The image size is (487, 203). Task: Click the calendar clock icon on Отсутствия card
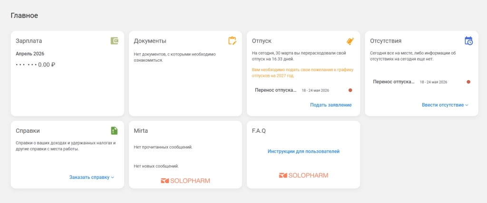coord(468,41)
